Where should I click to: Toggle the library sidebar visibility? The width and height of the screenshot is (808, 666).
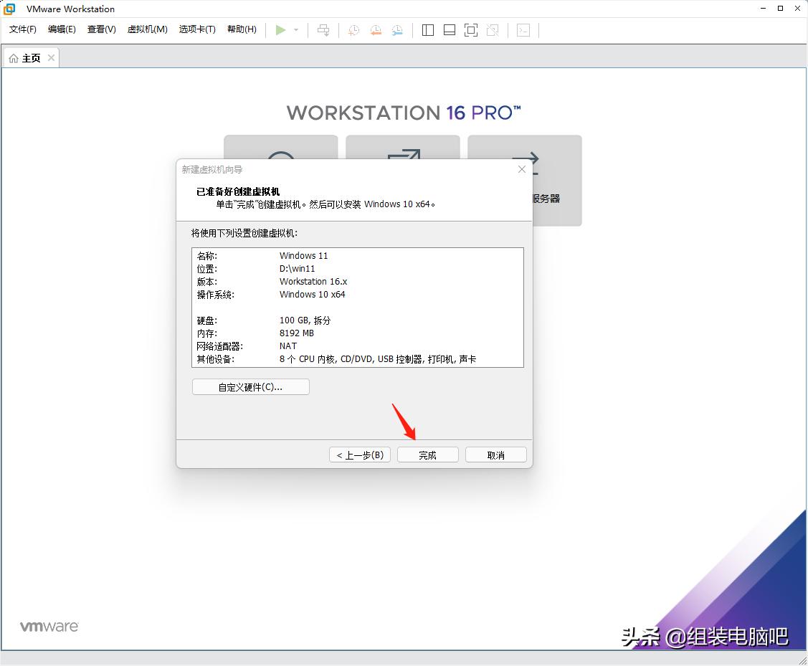point(427,29)
